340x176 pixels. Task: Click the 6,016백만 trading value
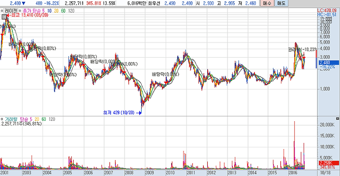click(136, 3)
